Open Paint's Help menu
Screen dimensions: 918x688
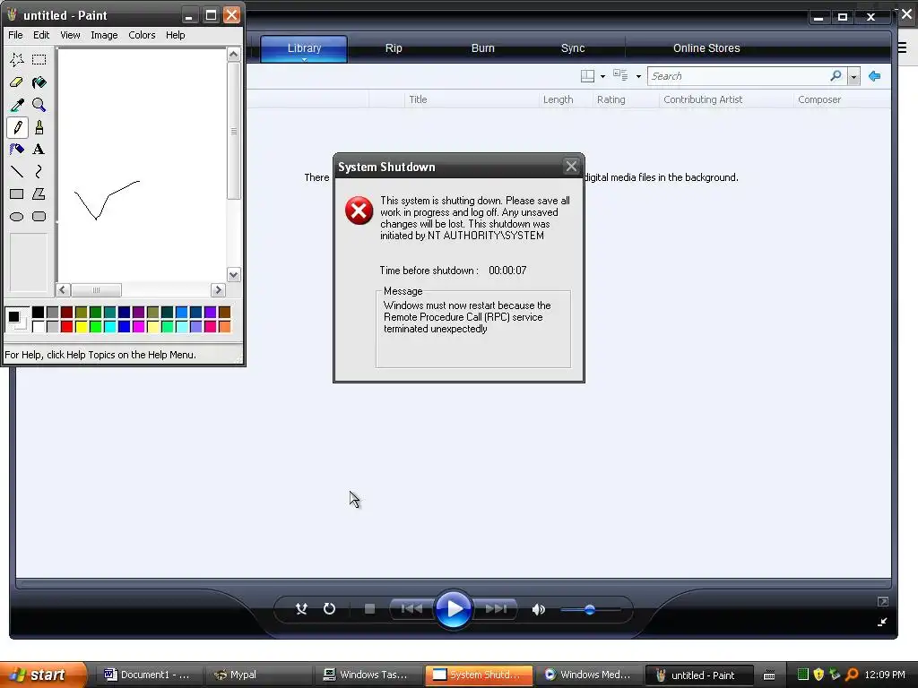(x=175, y=35)
